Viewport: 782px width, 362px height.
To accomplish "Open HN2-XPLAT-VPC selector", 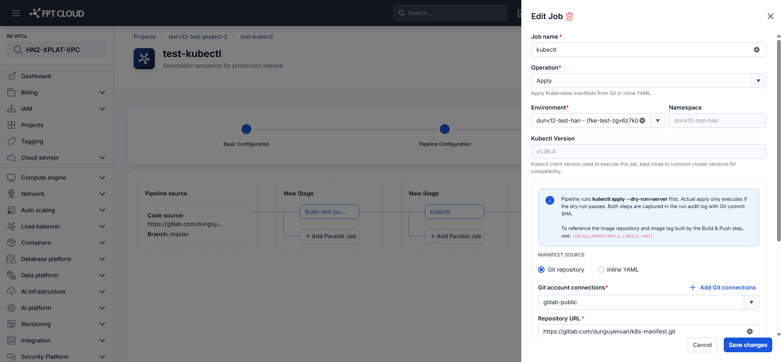I will pyautogui.click(x=57, y=50).
